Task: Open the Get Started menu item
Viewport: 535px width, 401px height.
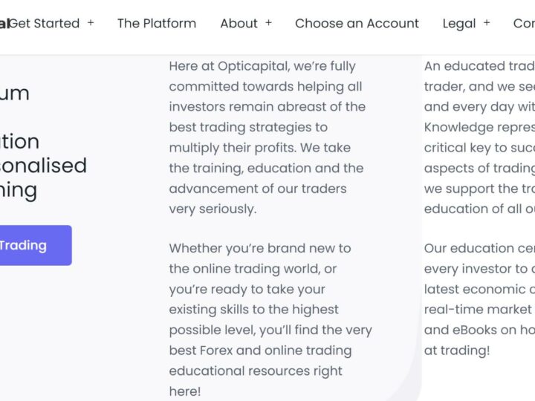Action: click(x=45, y=23)
